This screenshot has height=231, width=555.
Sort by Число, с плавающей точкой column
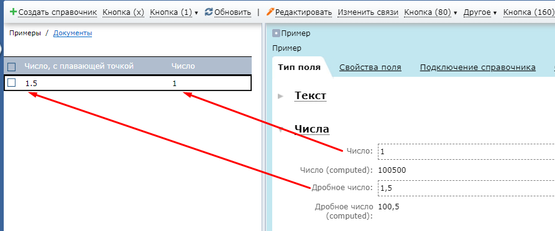pos(79,66)
